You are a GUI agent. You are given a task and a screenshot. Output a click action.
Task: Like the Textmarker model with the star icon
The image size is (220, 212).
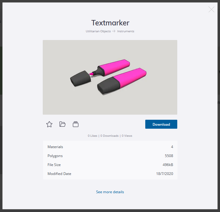tap(49, 124)
